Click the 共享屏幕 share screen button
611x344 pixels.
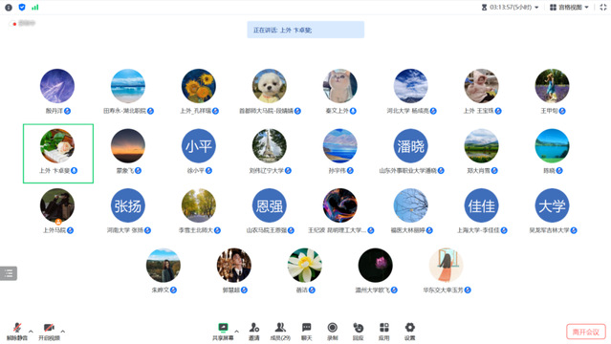click(x=223, y=332)
